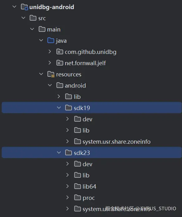
Task: Click the com.github.unidbg package icon
Action: tap(60, 52)
